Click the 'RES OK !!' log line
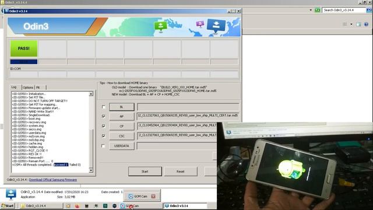Viewport: 373px width, 210px height. [x=27, y=154]
